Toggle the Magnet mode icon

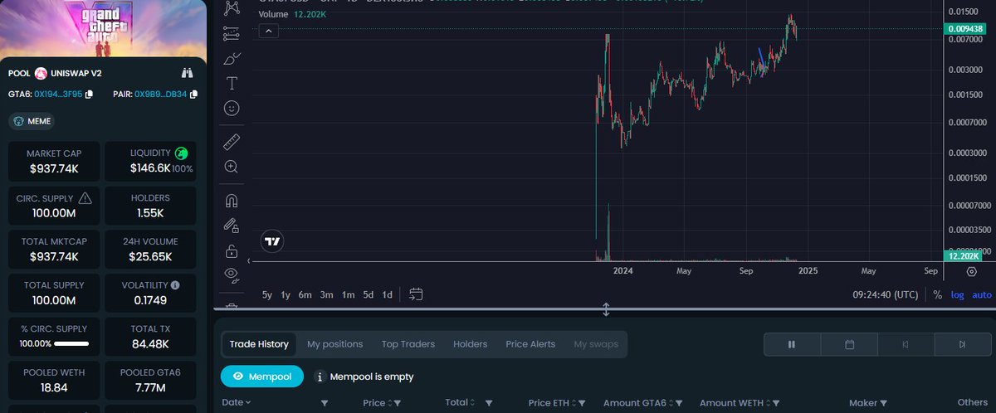pyautogui.click(x=232, y=201)
